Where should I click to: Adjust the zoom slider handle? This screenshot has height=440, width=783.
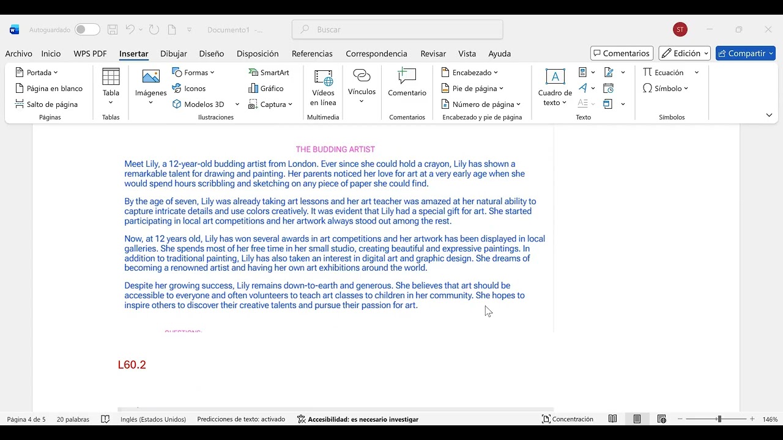coord(719,419)
